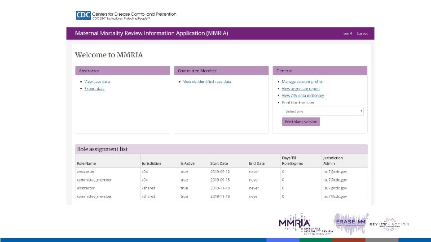Viewport: 431px width, 242px height.
Task: Click the Role assignment list heading
Action: click(102, 149)
